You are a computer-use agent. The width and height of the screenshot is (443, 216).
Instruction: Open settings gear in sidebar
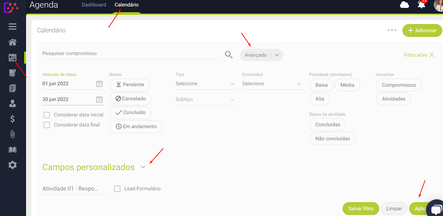coord(12,165)
